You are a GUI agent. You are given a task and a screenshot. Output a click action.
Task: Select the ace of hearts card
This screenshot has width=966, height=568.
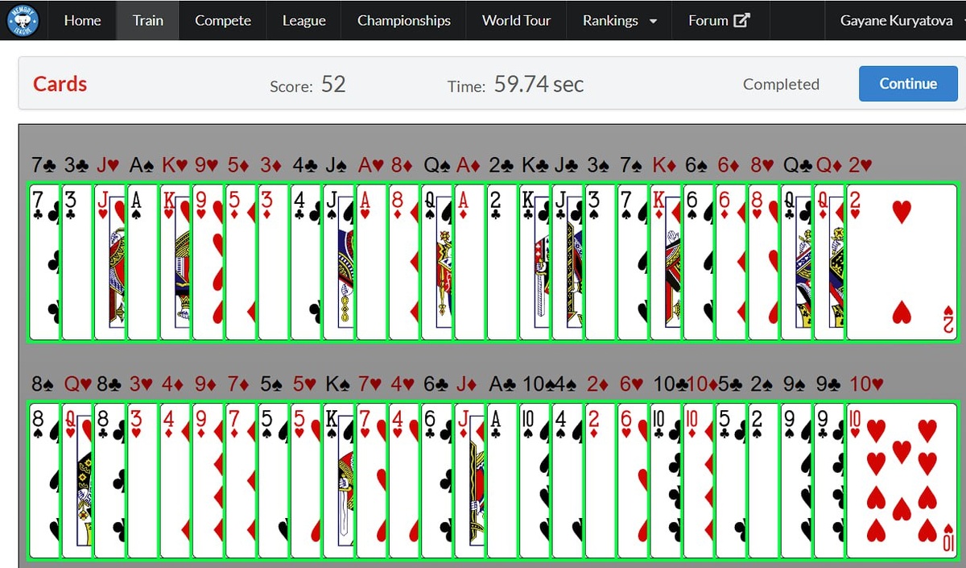[x=371, y=262]
